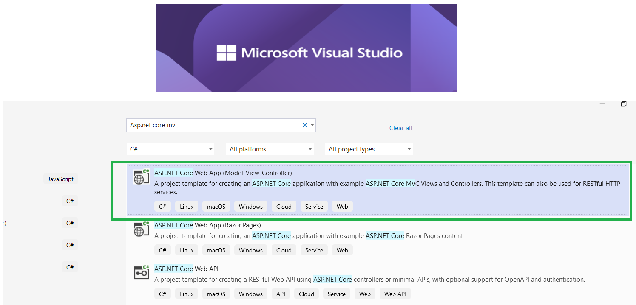This screenshot has width=636, height=305.
Task: Click the Web API template description text
Action: [x=369, y=280]
